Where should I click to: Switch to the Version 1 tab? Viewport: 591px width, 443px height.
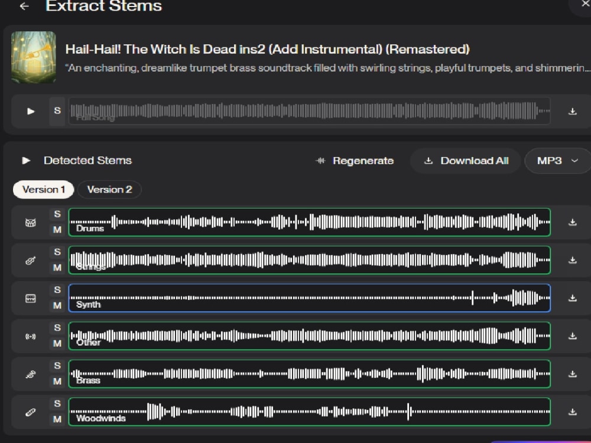coord(43,190)
